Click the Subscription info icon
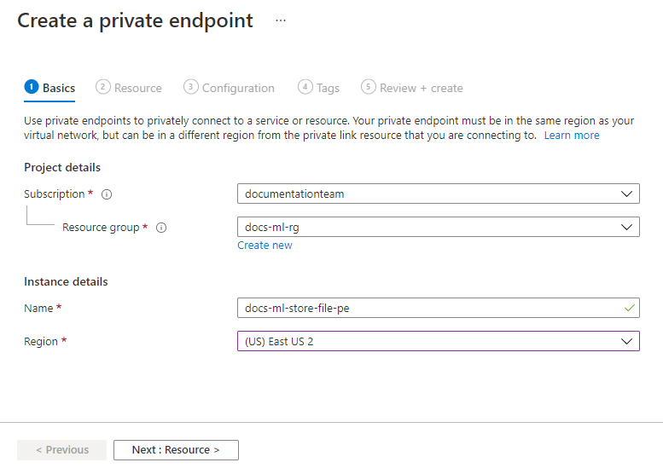The width and height of the screenshot is (663, 474). click(107, 194)
